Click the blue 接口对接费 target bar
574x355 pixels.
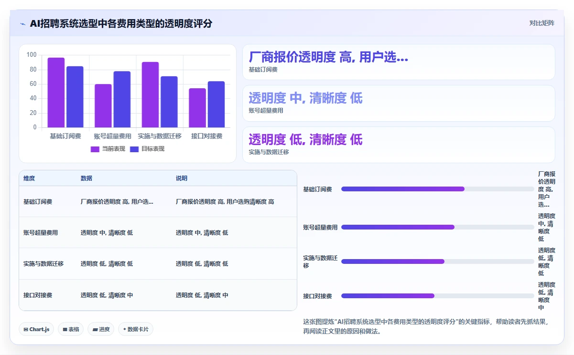click(216, 104)
